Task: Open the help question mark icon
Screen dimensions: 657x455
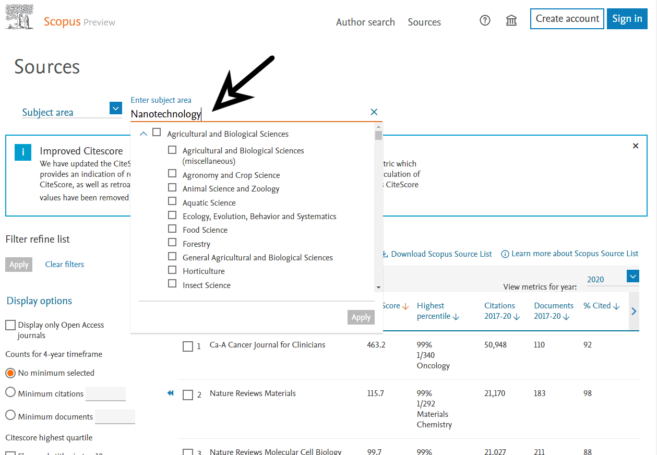Action: [x=485, y=21]
